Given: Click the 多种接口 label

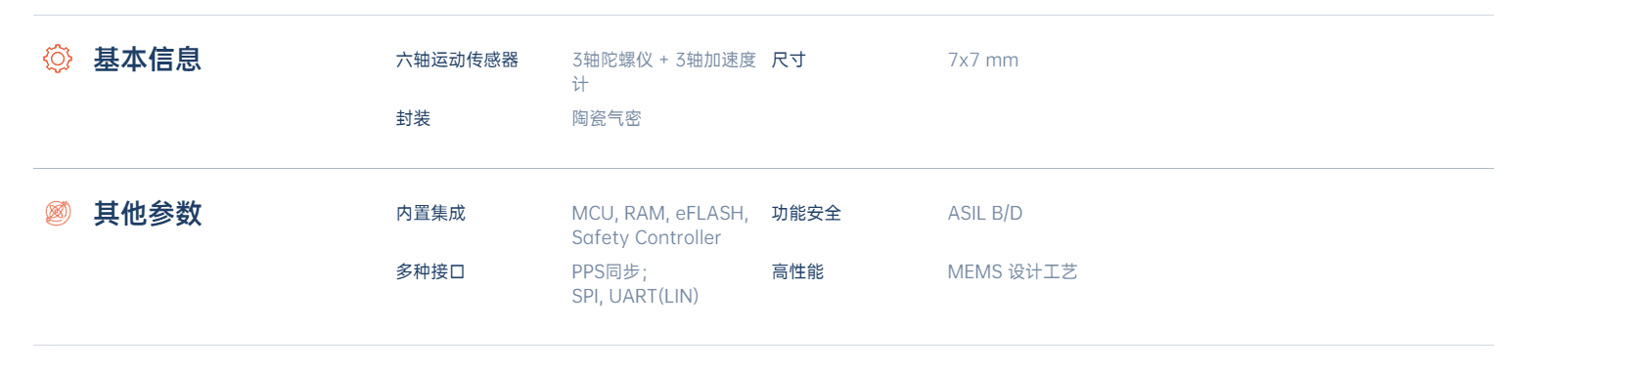Looking at the screenshot, I should pos(430,271).
